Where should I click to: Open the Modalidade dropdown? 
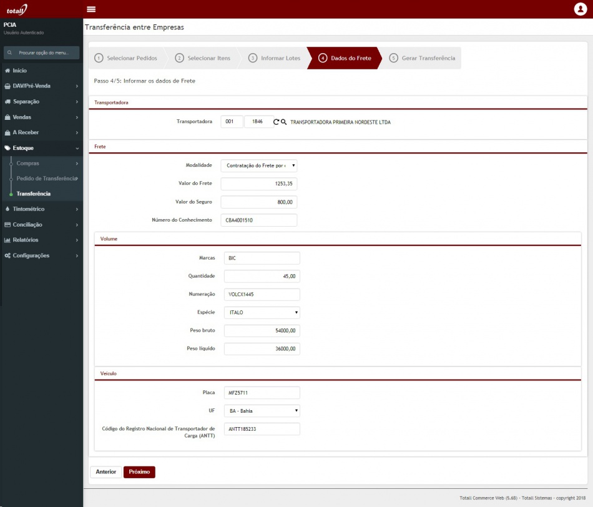pos(259,165)
